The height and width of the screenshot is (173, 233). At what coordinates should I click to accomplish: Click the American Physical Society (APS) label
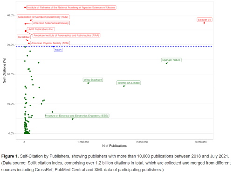coord(50,43)
